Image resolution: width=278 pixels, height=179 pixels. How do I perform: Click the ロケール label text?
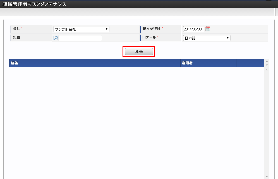pyautogui.click(x=149, y=37)
